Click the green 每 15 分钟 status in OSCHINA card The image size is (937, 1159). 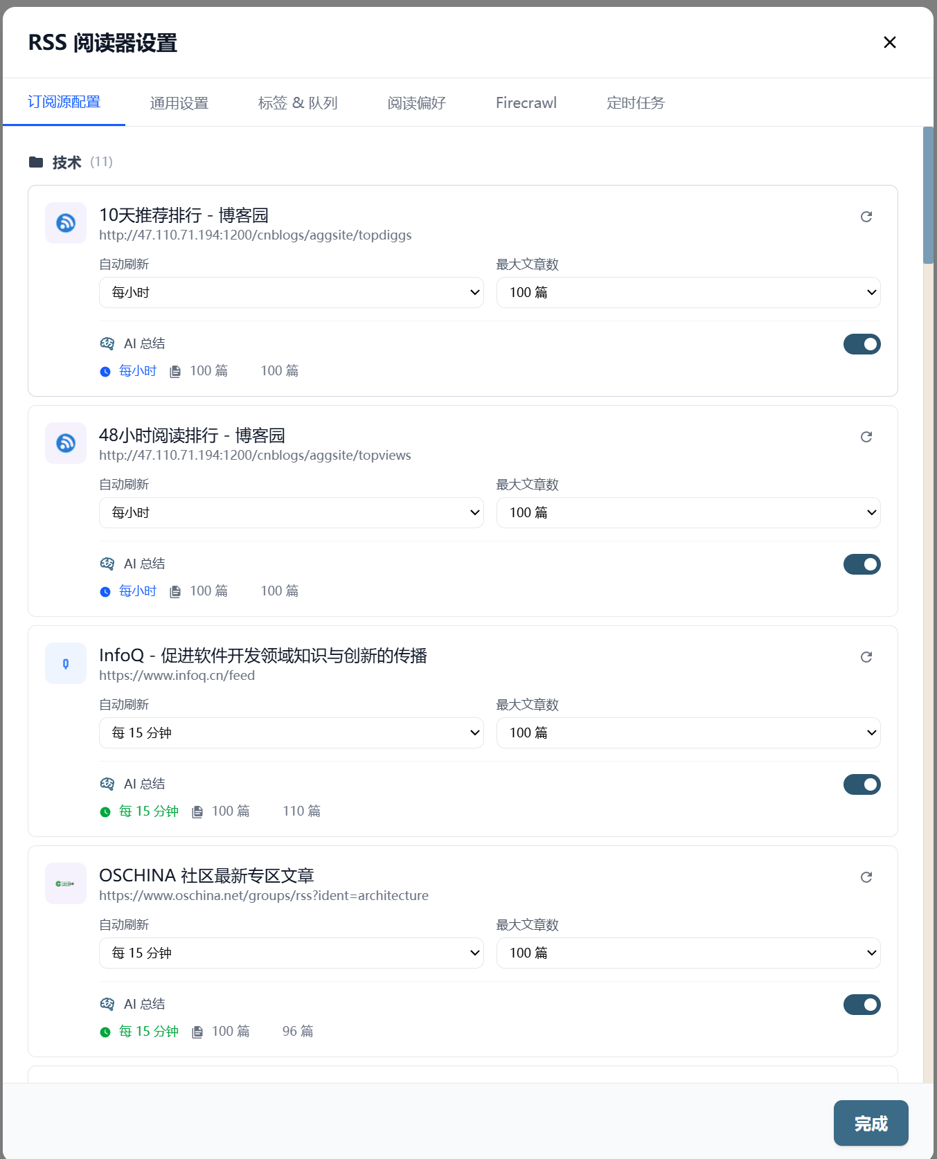click(149, 1032)
